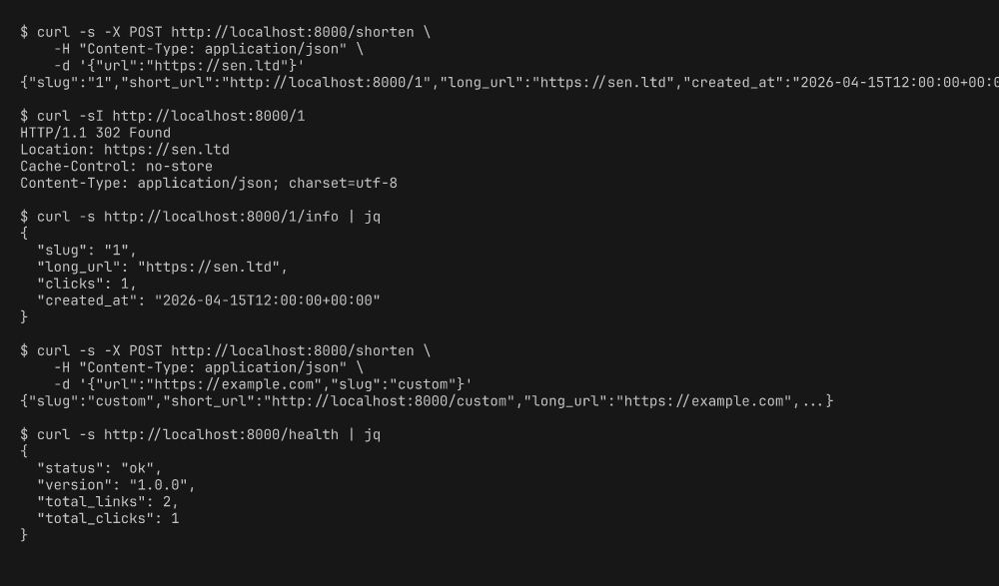This screenshot has height=586, width=999.
Task: Click the "version": "1.0.0" line
Action: coord(116,485)
